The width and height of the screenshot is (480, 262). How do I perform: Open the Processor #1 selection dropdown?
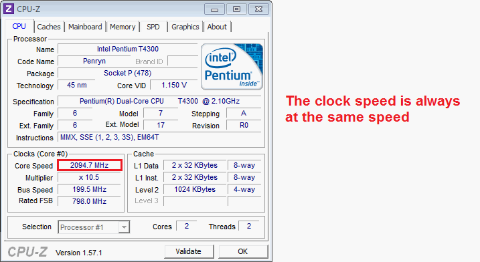(94, 227)
